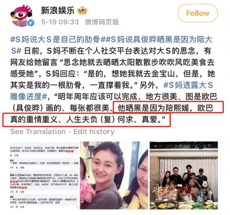The width and height of the screenshot is (230, 215).
Task: Open the Edit history link
Action: click(94, 132)
